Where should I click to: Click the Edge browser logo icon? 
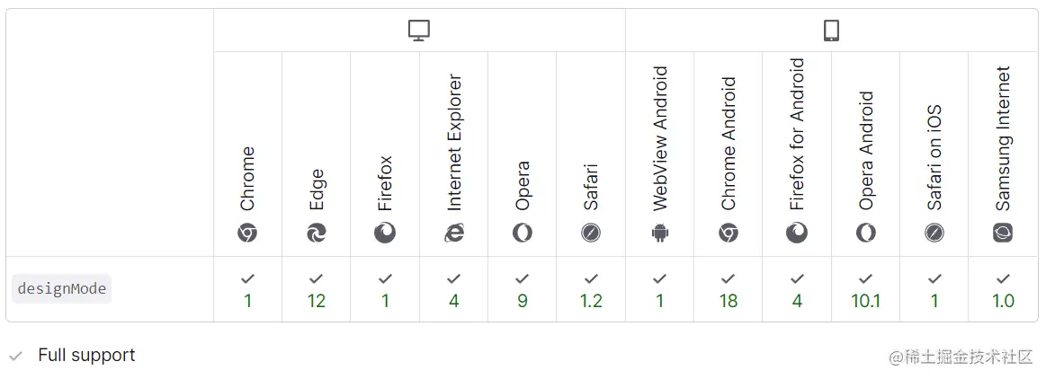[x=317, y=234]
